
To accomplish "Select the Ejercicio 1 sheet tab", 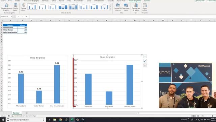I will (x=17, y=113).
